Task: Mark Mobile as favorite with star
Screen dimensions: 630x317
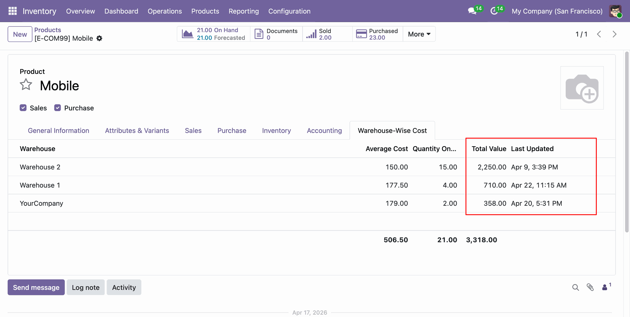Action: pyautogui.click(x=26, y=85)
